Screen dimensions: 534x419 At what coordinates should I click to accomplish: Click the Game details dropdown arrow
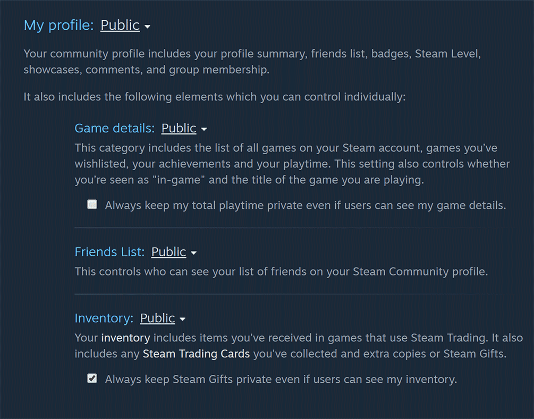tap(204, 130)
